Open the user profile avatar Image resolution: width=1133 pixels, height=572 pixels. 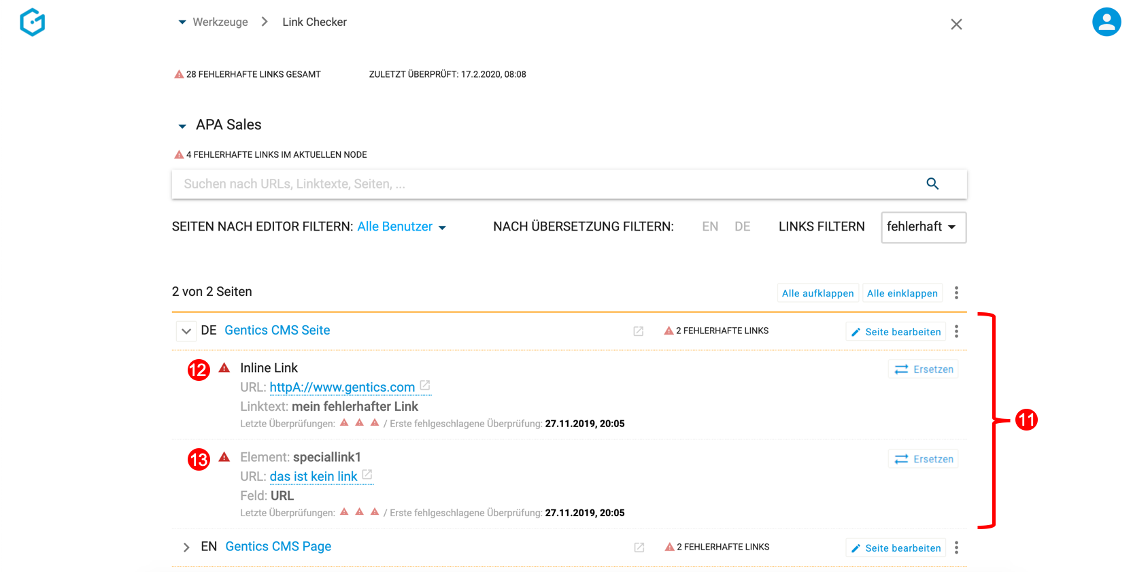click(x=1106, y=22)
